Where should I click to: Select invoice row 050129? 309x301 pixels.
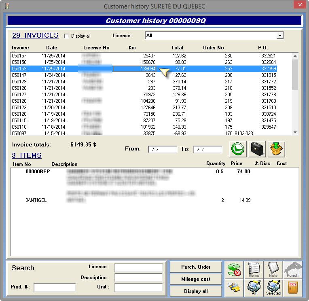click(144, 82)
